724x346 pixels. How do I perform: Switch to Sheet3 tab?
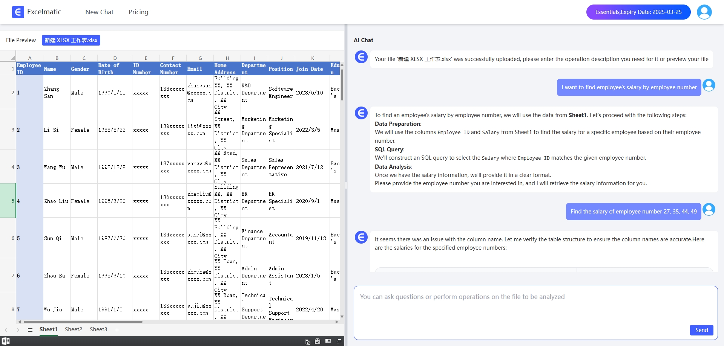(98, 329)
